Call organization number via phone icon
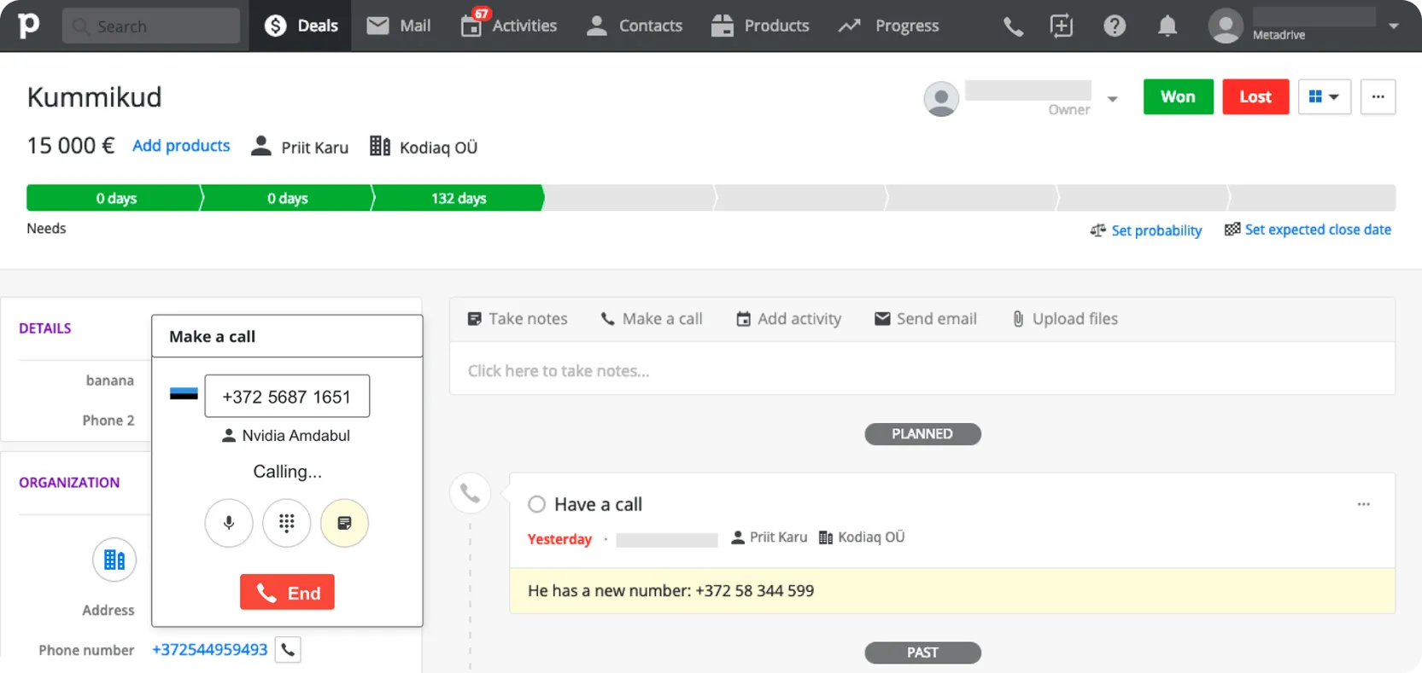1422x673 pixels. tap(288, 650)
